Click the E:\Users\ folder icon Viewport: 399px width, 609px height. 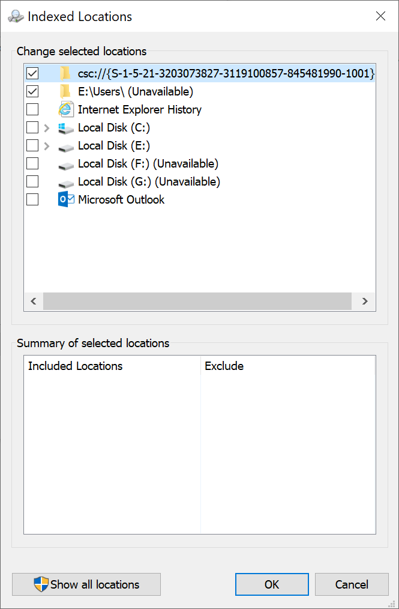[x=65, y=92]
